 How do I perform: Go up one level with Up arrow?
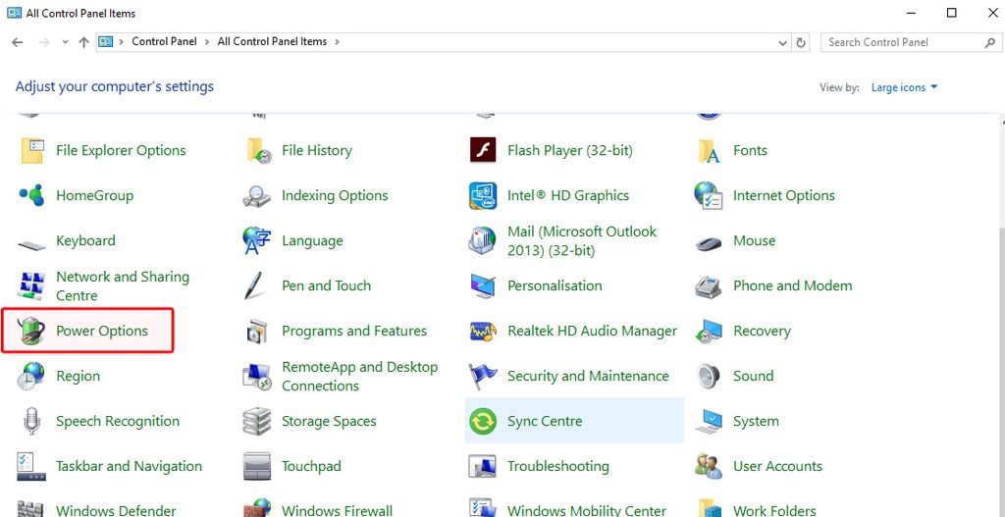83,42
